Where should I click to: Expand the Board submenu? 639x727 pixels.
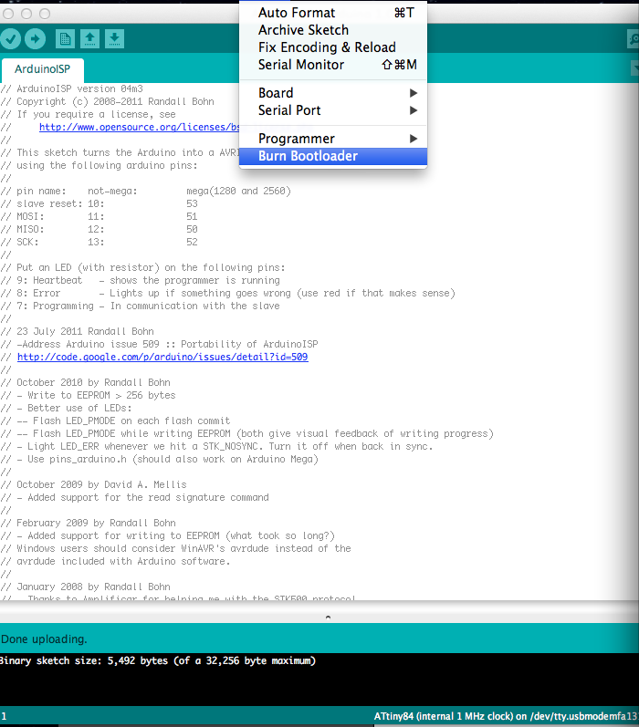(x=333, y=93)
